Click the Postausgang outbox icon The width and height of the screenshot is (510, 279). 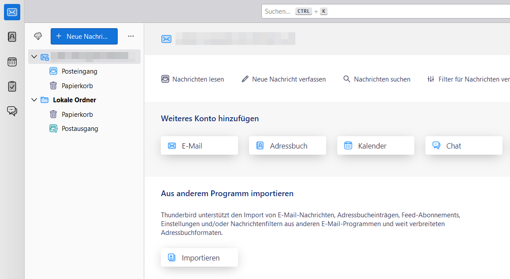pos(53,129)
